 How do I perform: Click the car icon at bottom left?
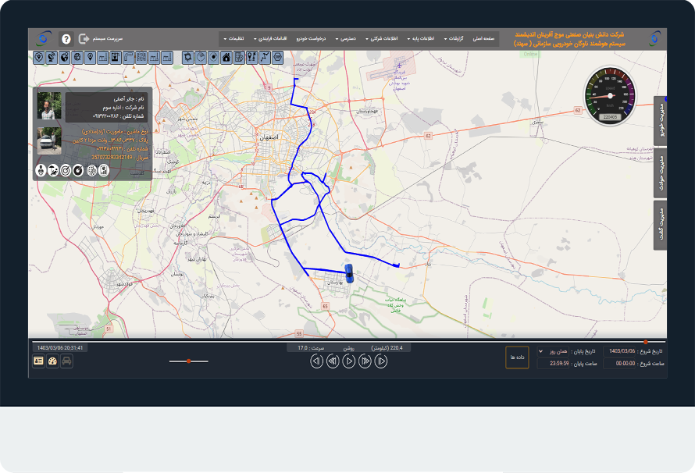(x=66, y=361)
